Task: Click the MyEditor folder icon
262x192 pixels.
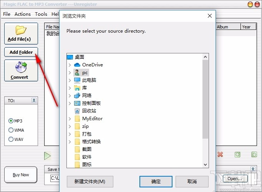Action: 77,119
